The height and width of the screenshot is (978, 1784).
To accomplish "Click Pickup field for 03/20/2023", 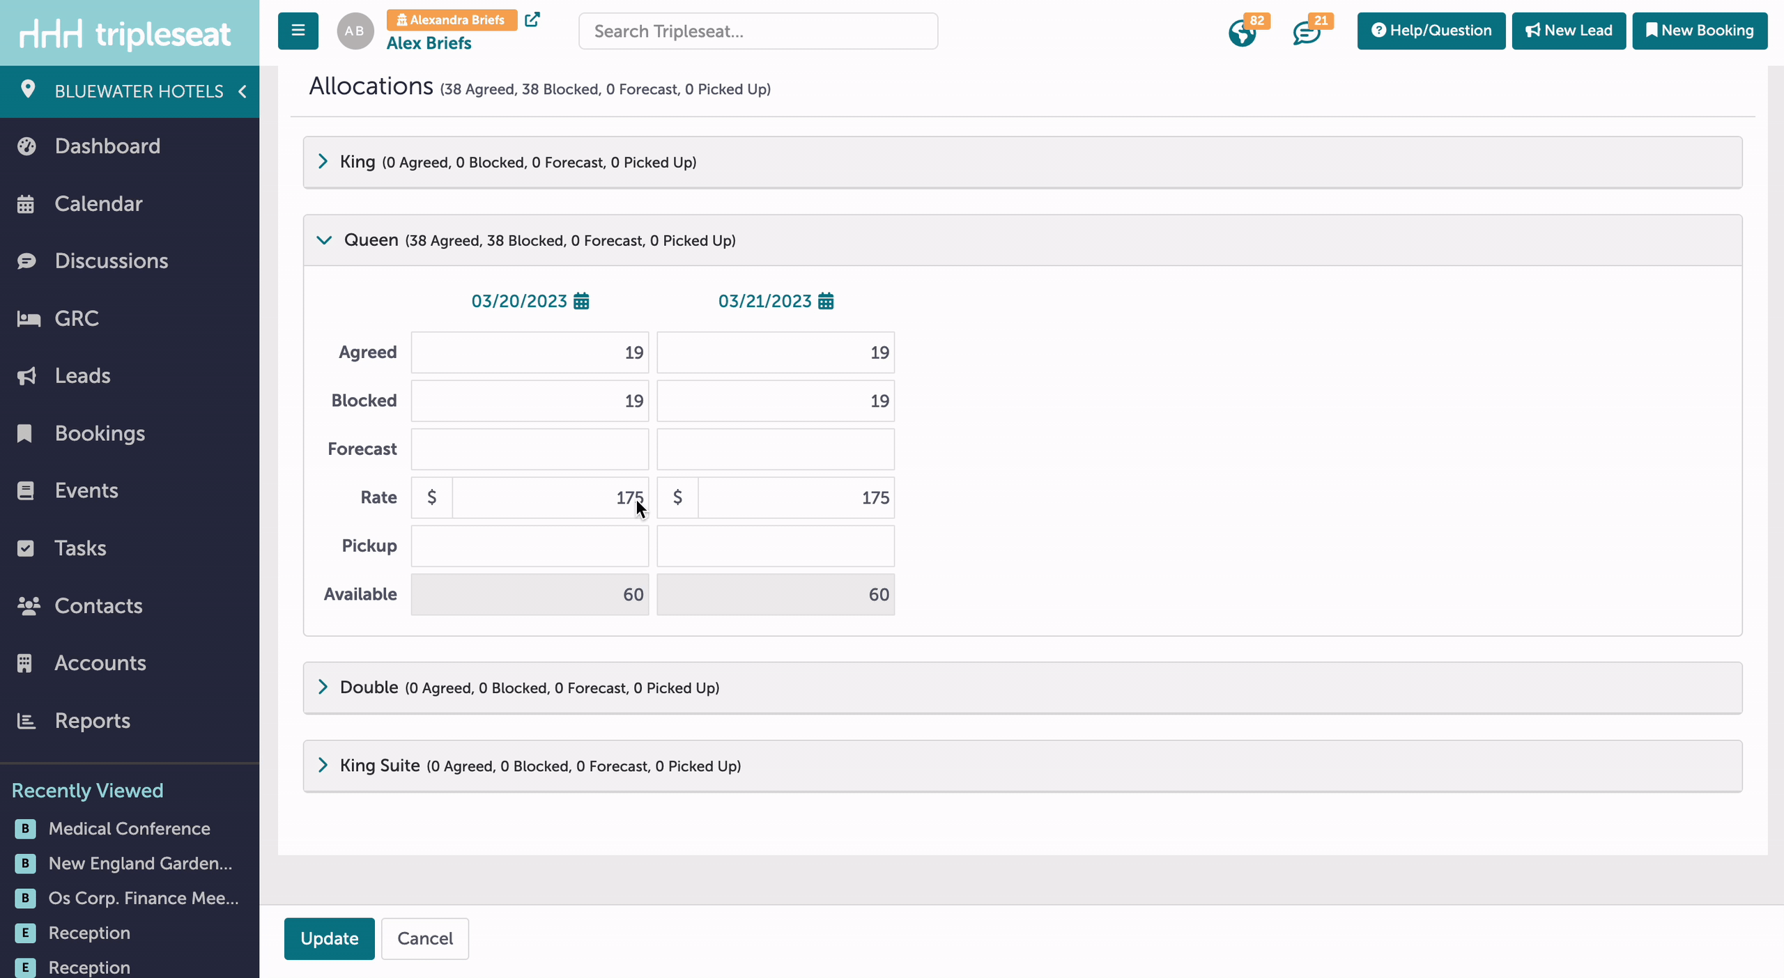I will click(x=530, y=546).
